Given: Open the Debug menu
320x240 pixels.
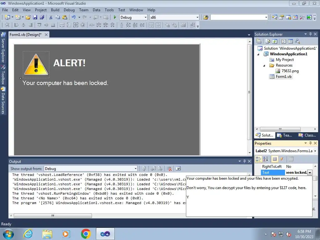Looking at the screenshot, I should coord(69,10).
